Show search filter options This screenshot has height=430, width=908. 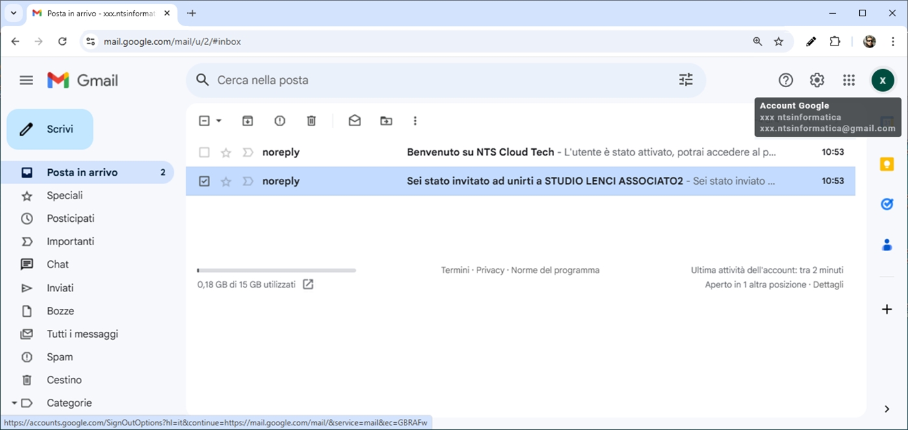tap(686, 80)
